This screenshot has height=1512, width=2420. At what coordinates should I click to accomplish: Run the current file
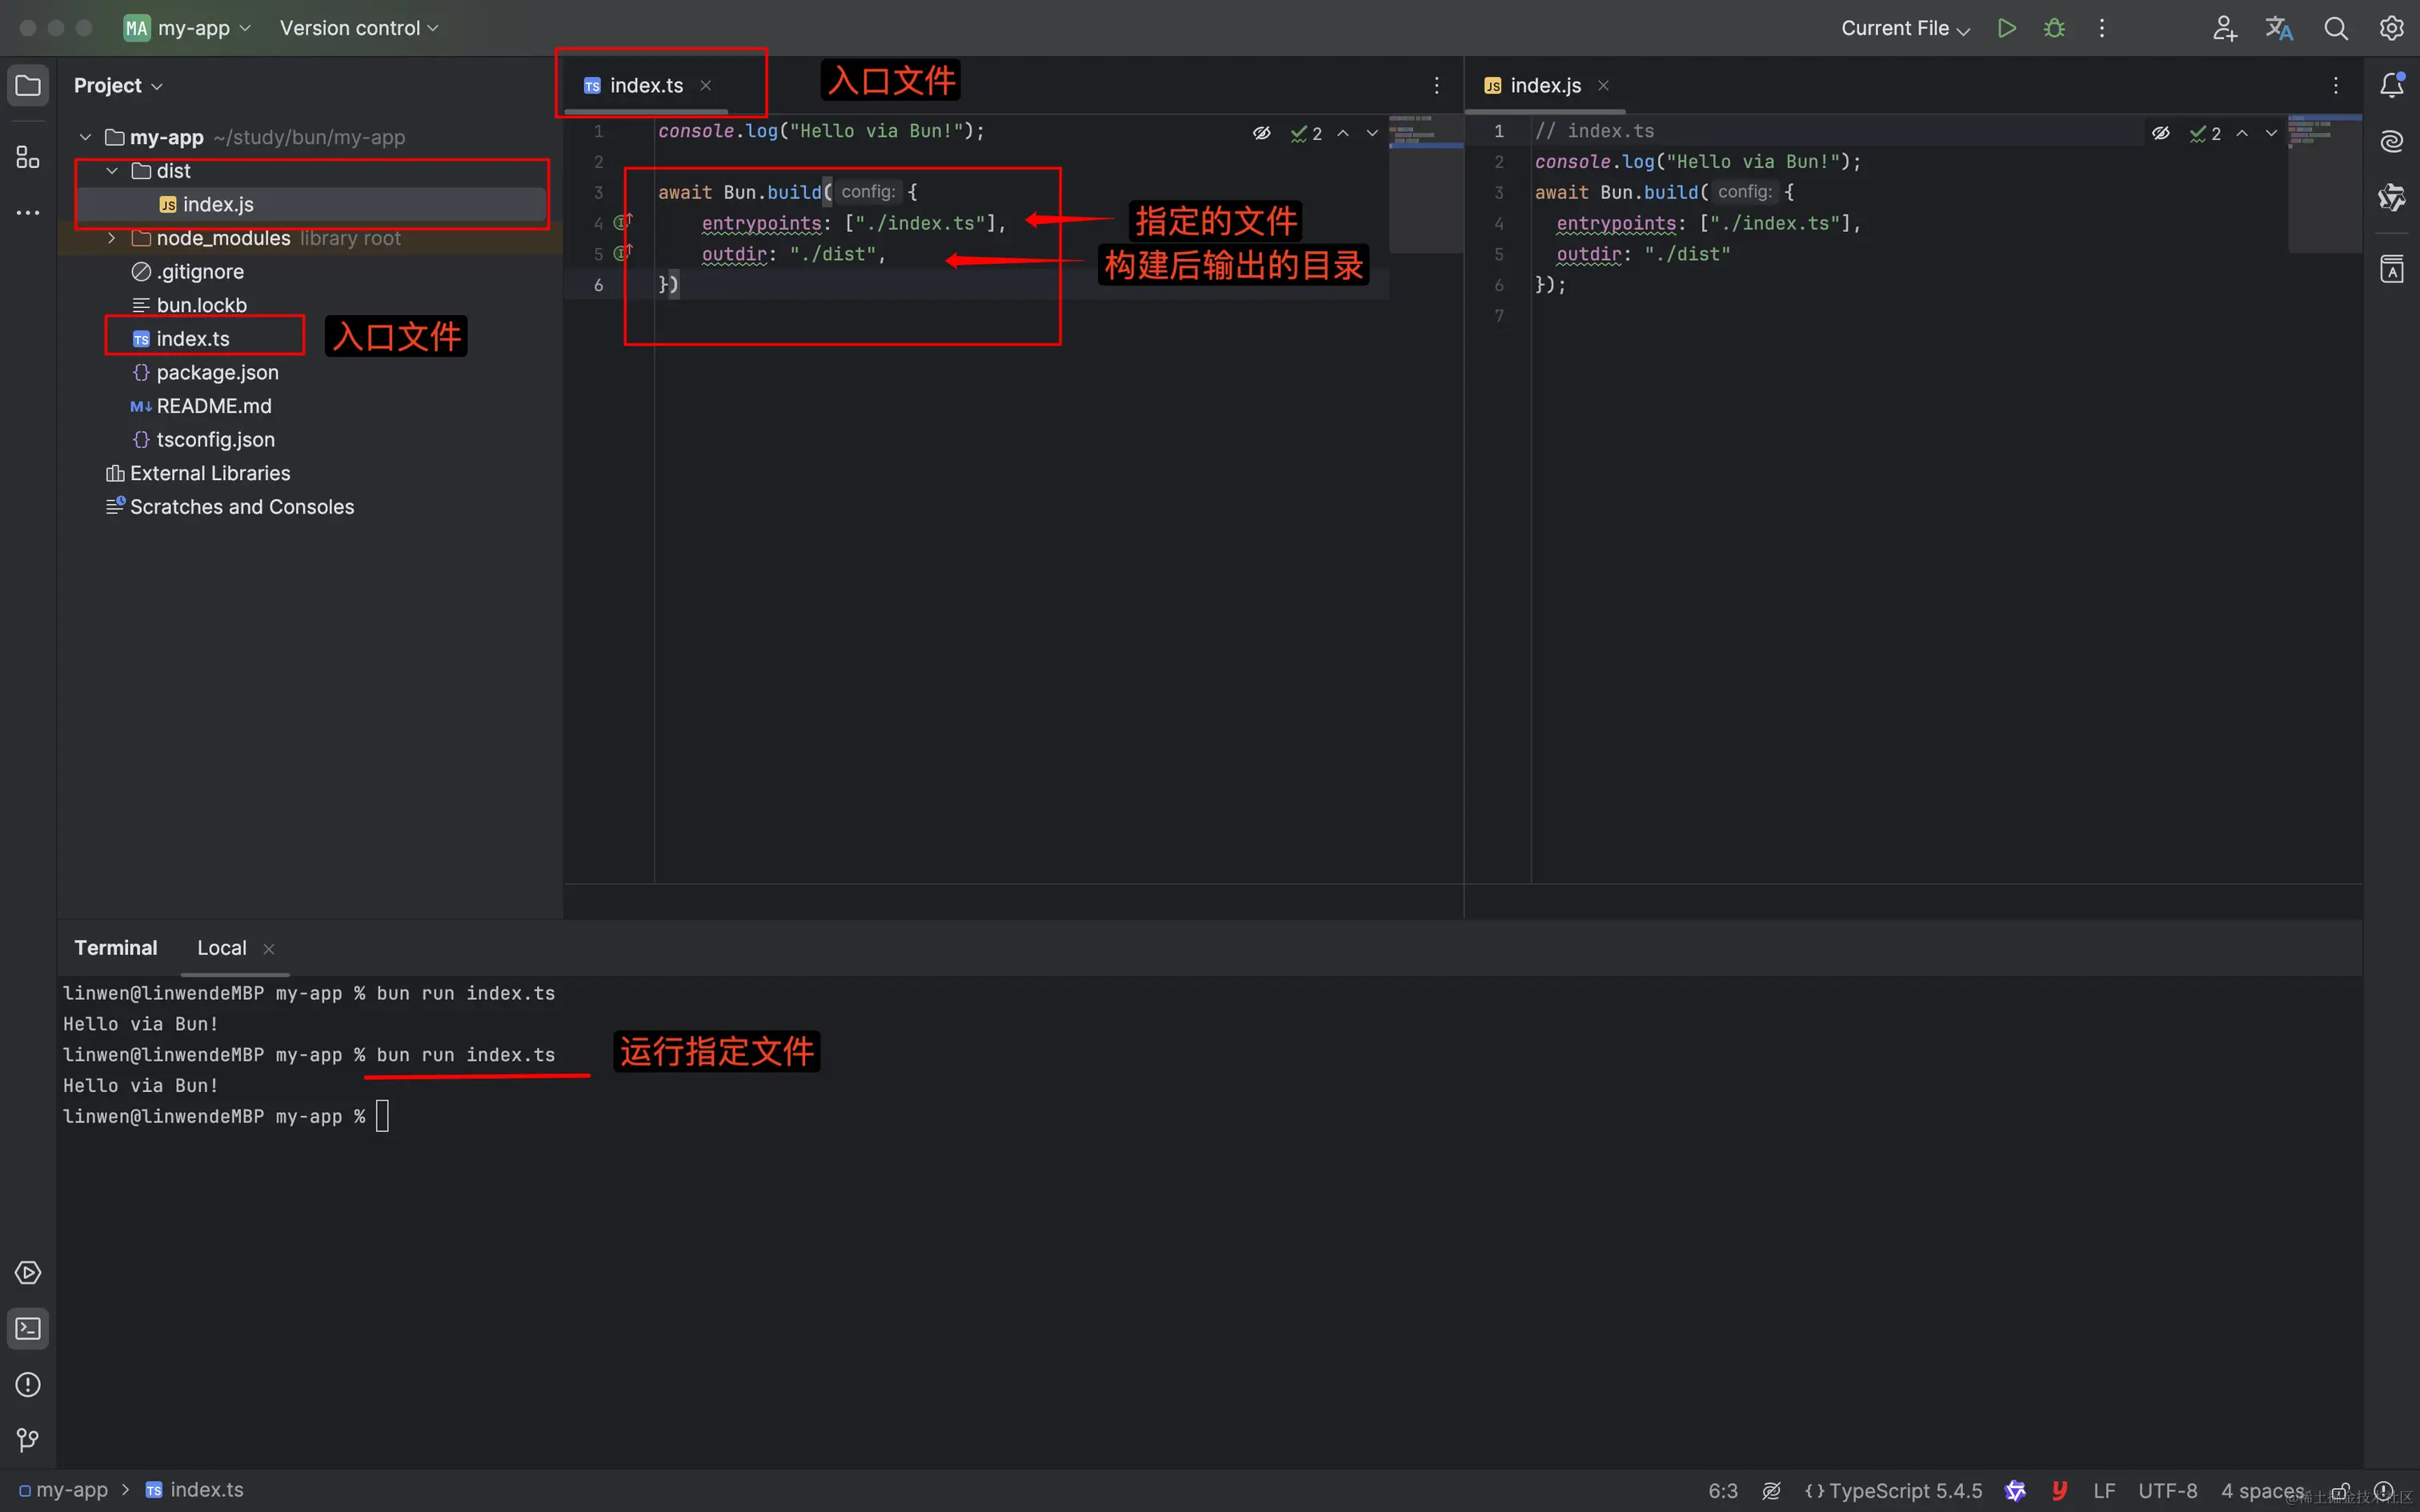pos(2006,28)
